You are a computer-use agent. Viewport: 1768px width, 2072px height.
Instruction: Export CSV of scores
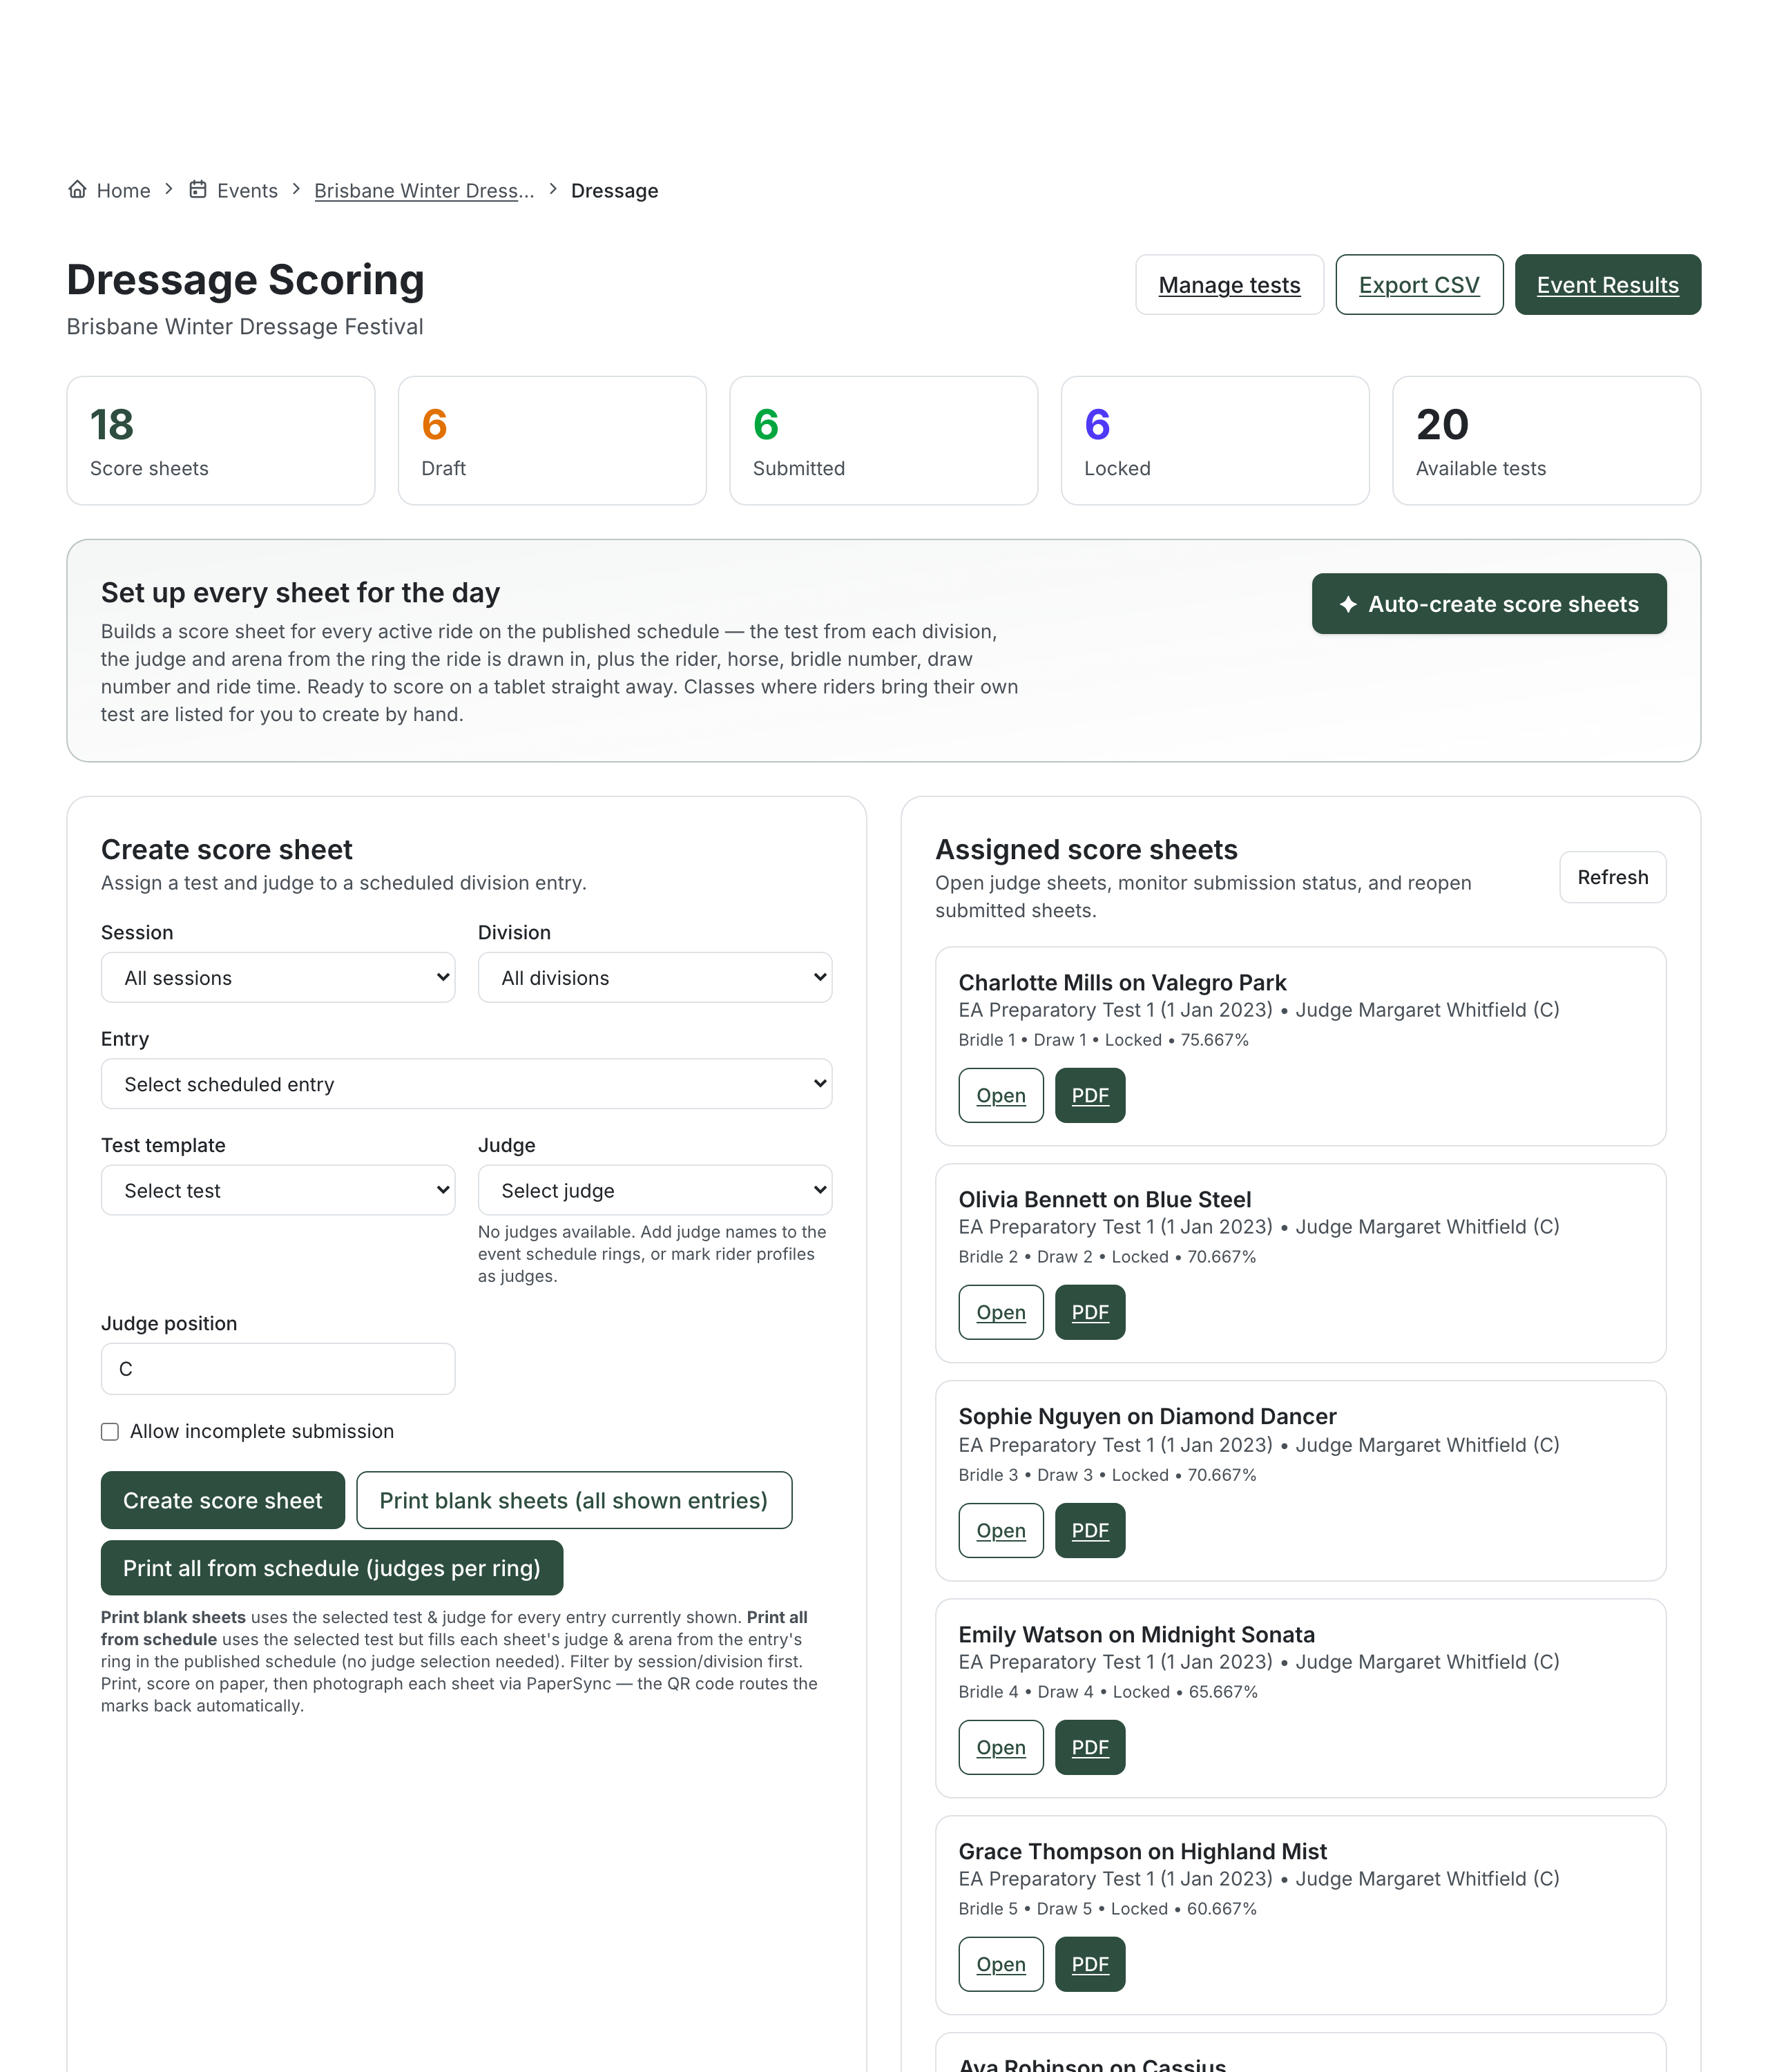[x=1419, y=285]
